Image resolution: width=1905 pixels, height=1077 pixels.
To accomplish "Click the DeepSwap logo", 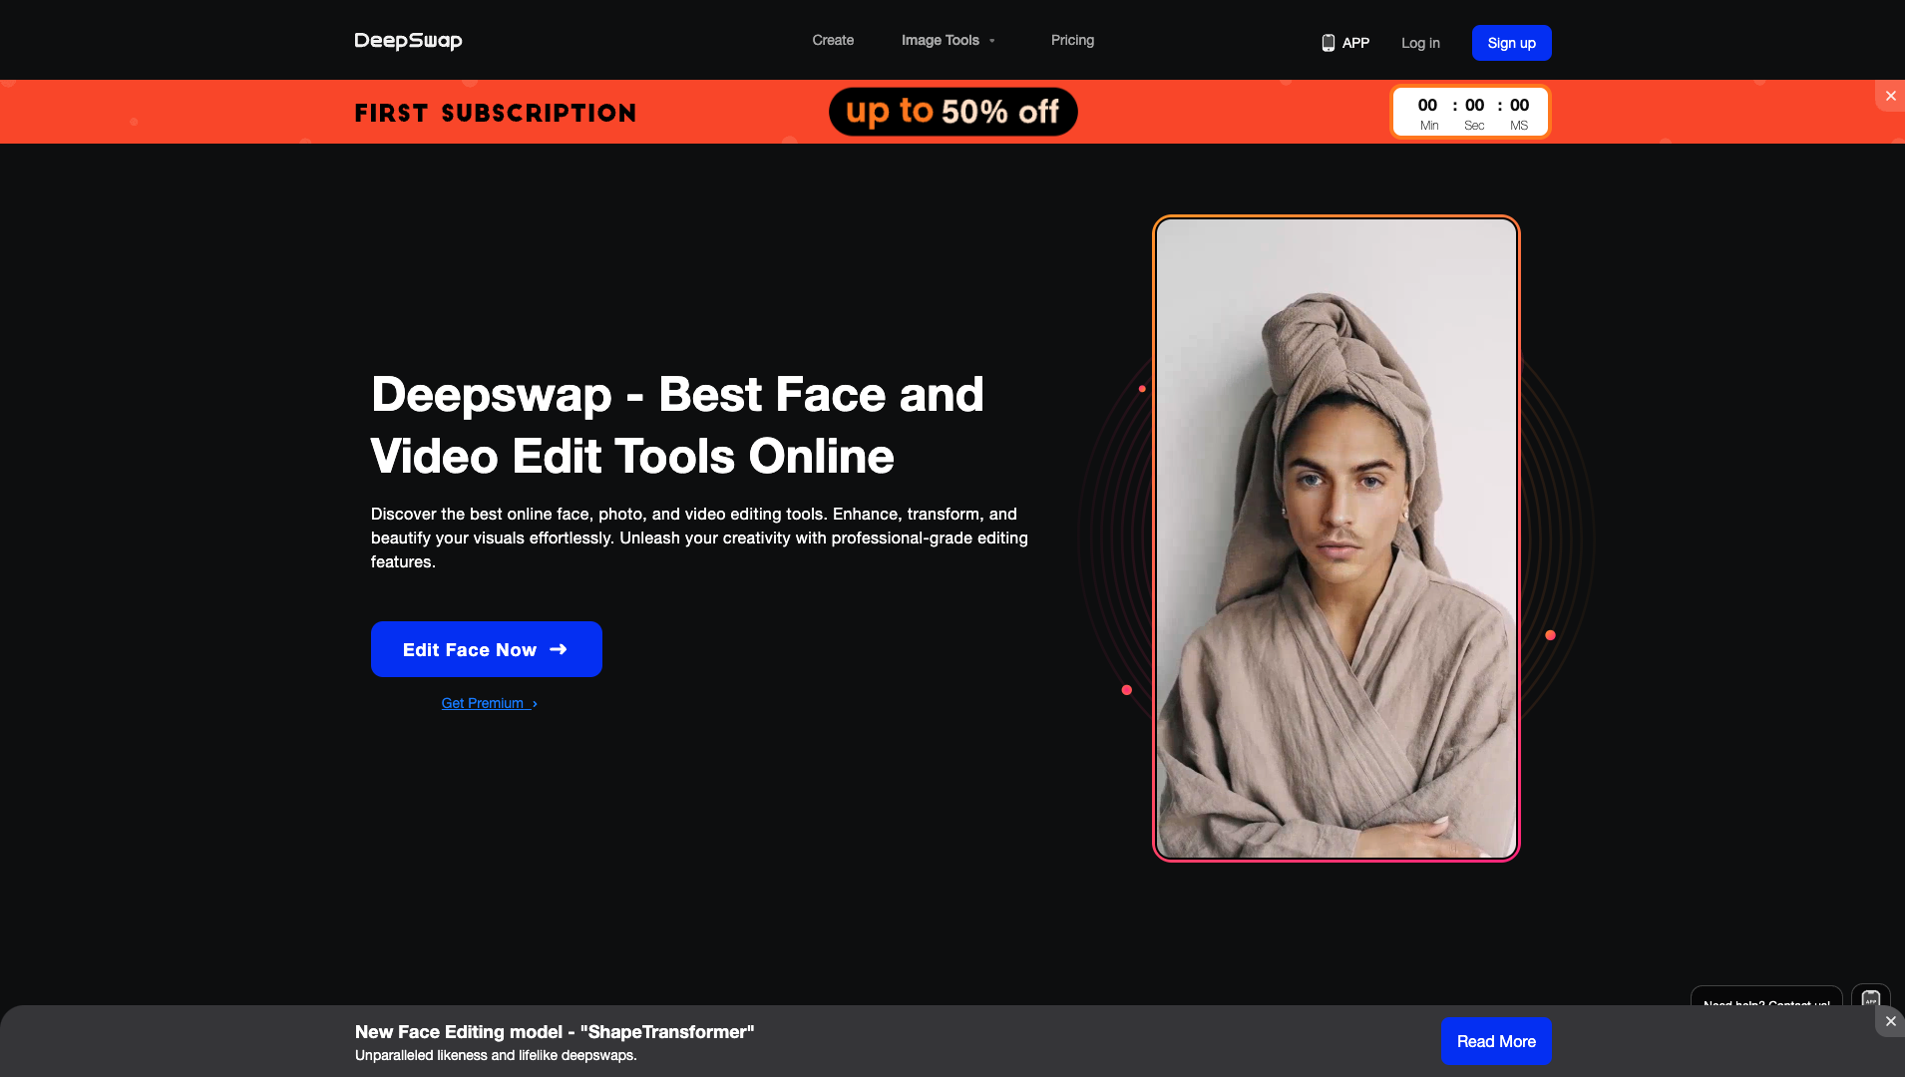I will pos(408,40).
